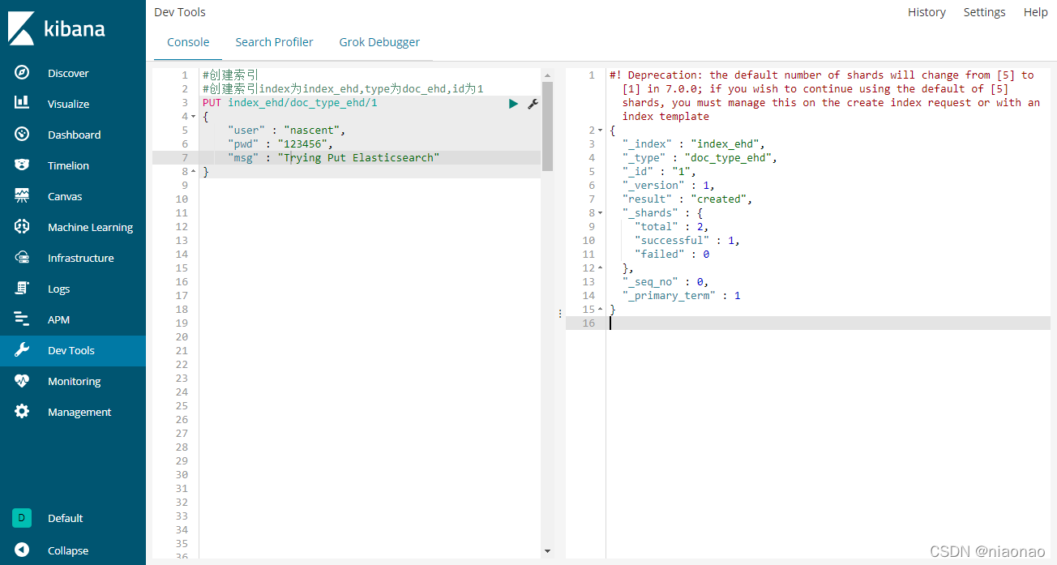Go to Logs page
Screen dimensions: 1057x565
coord(58,289)
